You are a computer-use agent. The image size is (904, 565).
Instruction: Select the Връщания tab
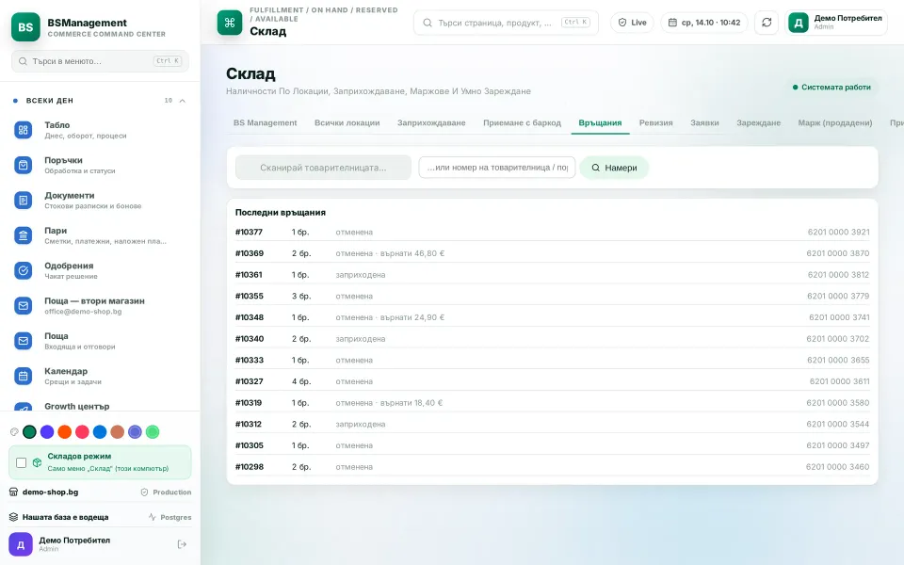pos(600,122)
